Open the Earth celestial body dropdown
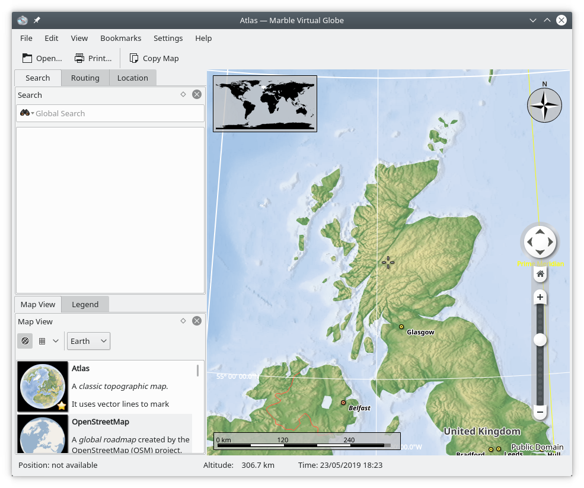 click(88, 341)
